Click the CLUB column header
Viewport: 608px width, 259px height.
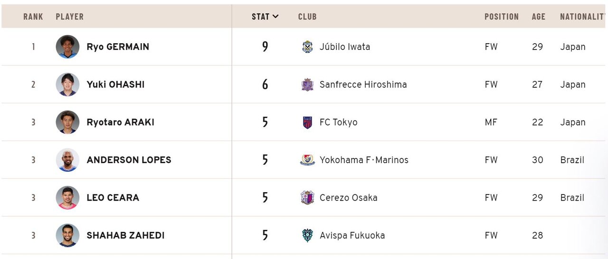(307, 17)
